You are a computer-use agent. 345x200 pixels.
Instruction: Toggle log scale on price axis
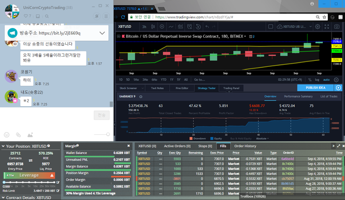point(317,80)
